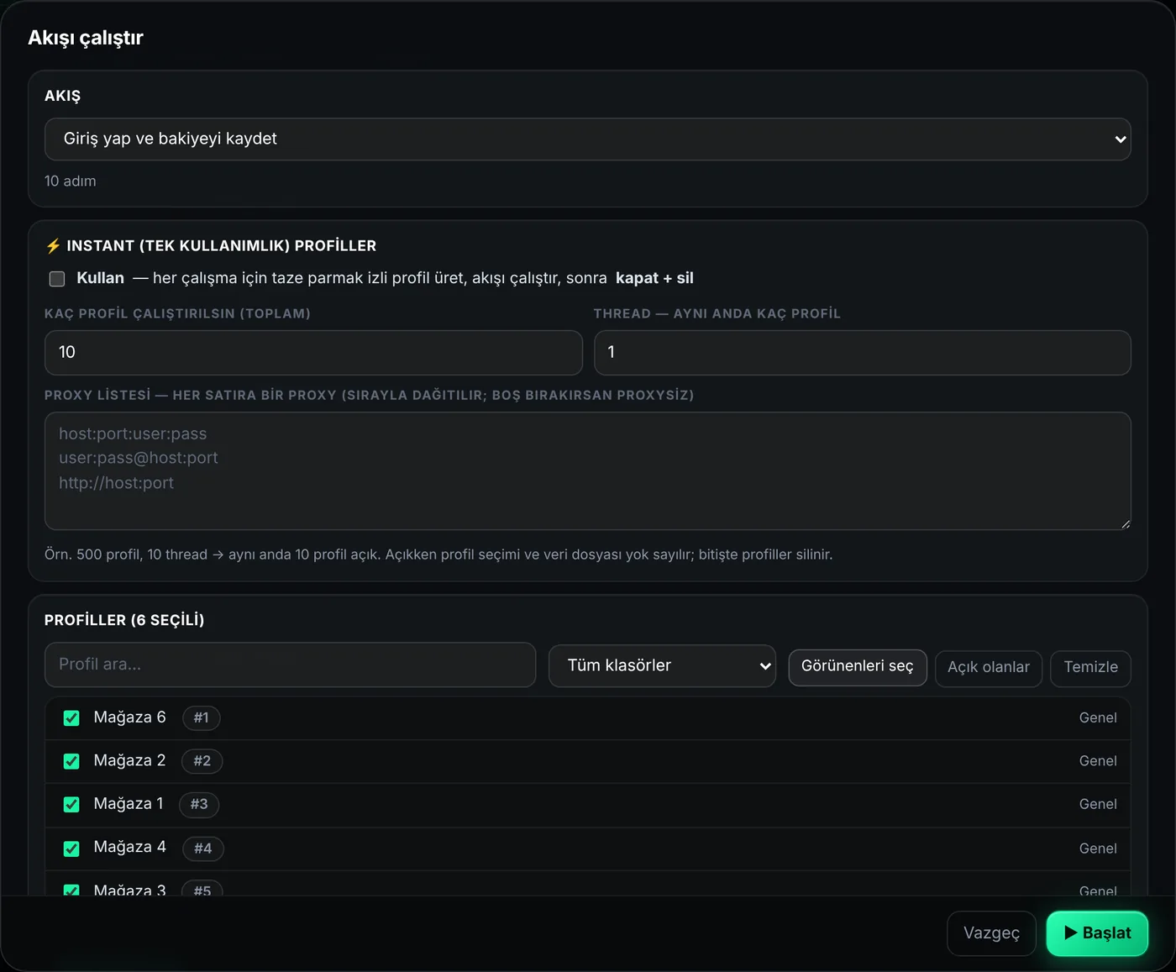Uncheck the Mağaza 2 profile checkbox
Screen dimensions: 1176x972
point(71,761)
